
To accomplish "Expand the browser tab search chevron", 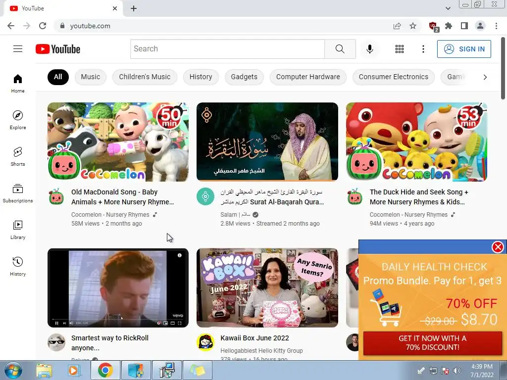I will [x=448, y=8].
